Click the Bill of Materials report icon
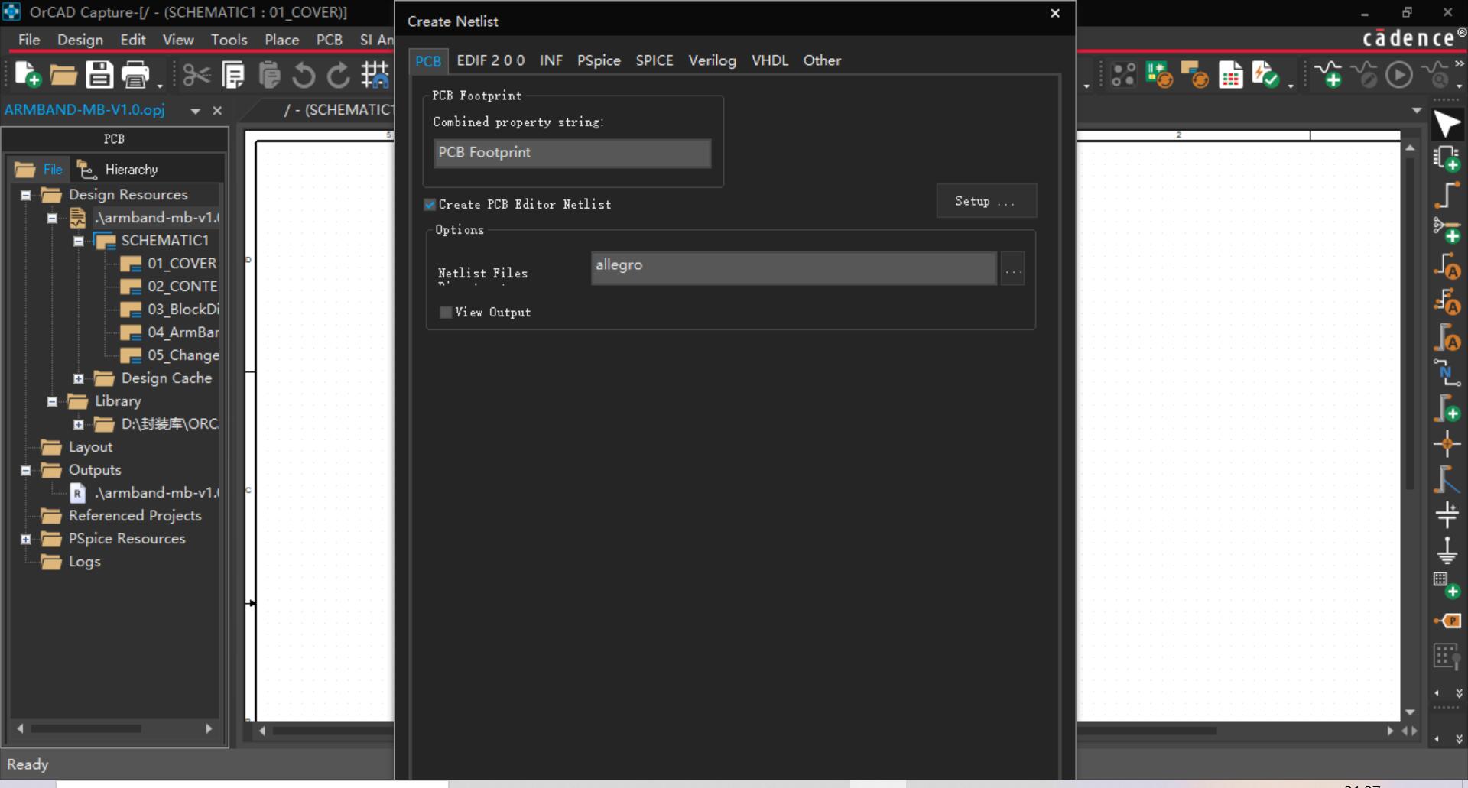1468x788 pixels. coord(1230,75)
